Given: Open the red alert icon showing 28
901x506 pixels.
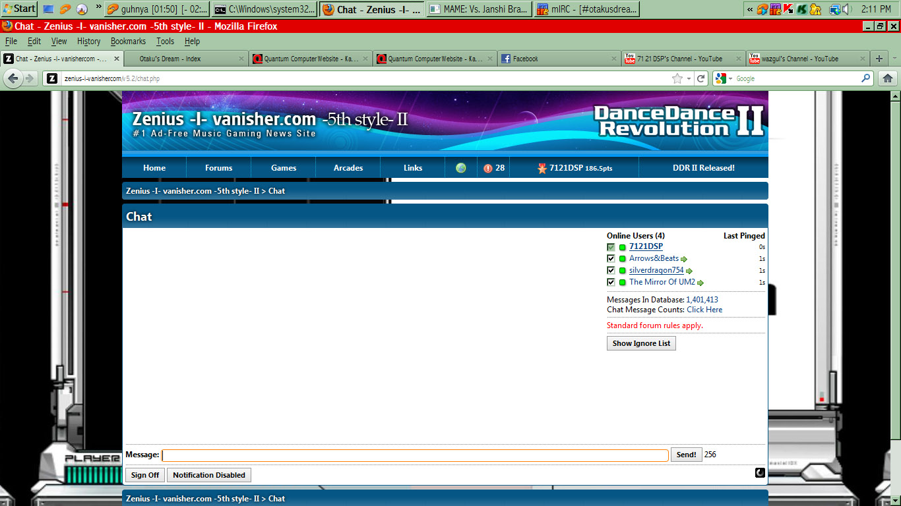Looking at the screenshot, I should 488,168.
